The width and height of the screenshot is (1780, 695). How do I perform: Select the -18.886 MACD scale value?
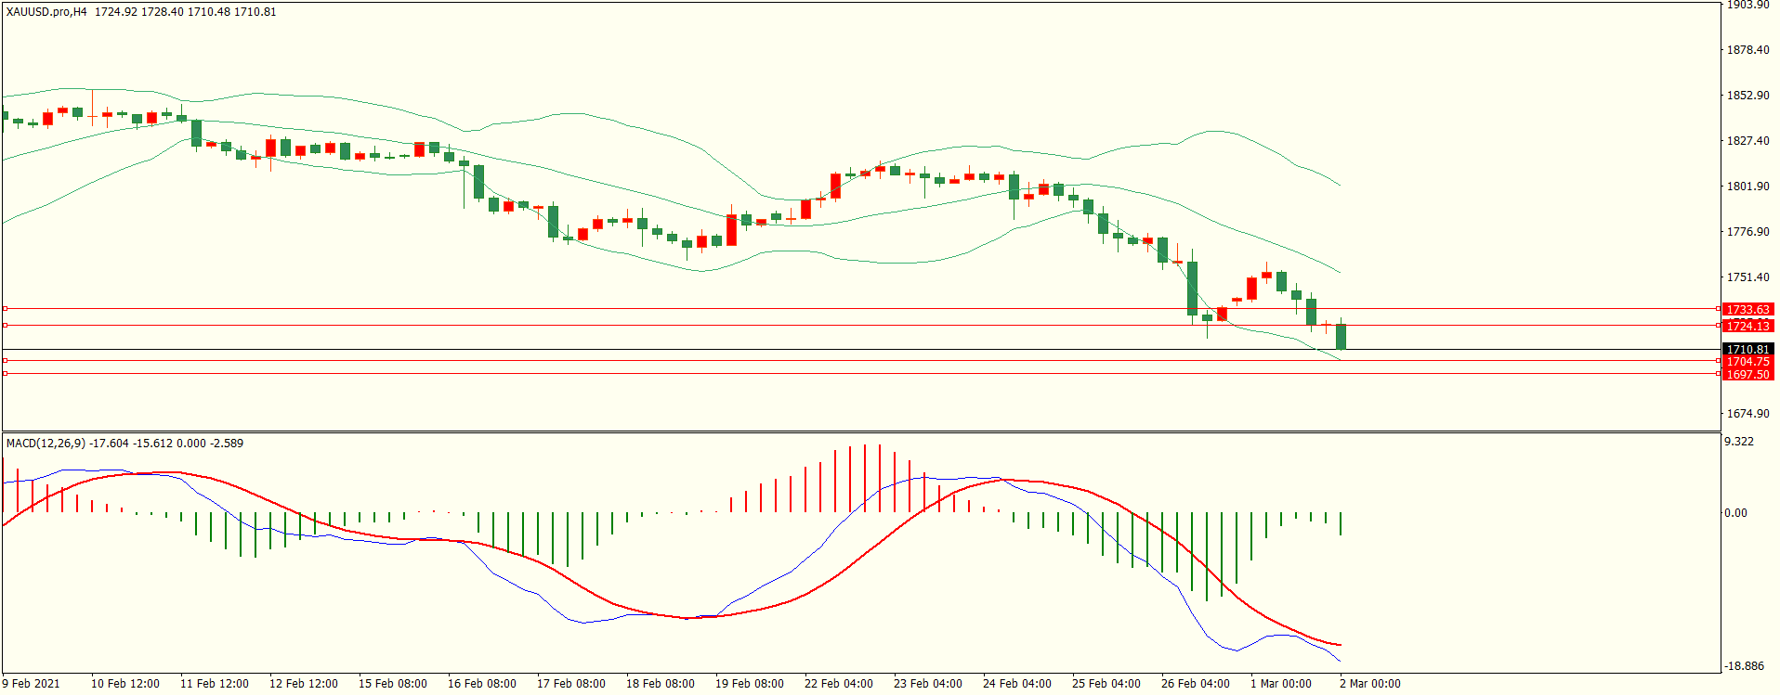point(1744,666)
